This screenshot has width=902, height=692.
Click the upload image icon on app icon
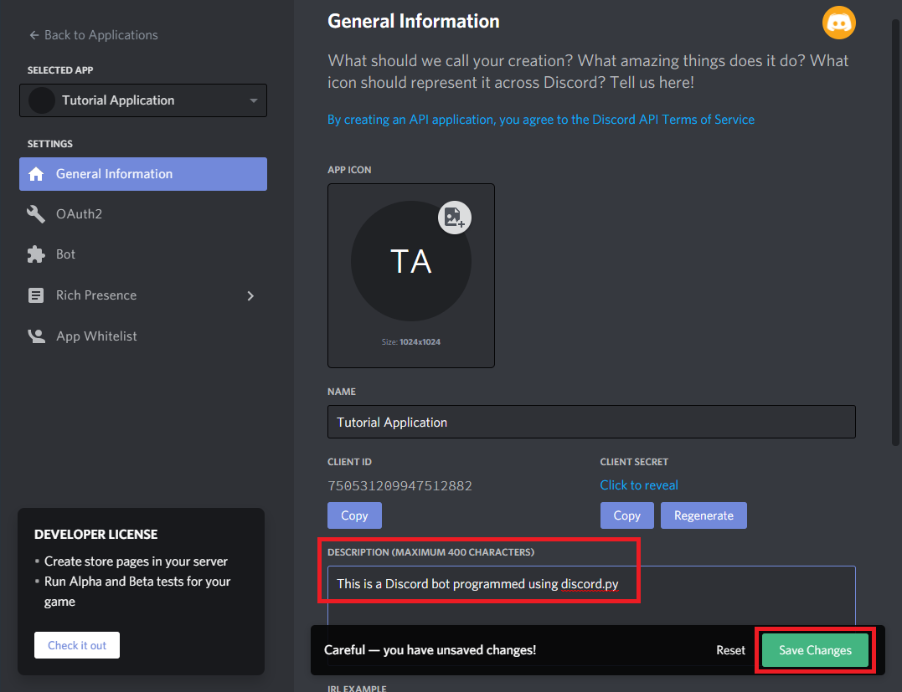pyautogui.click(x=455, y=218)
